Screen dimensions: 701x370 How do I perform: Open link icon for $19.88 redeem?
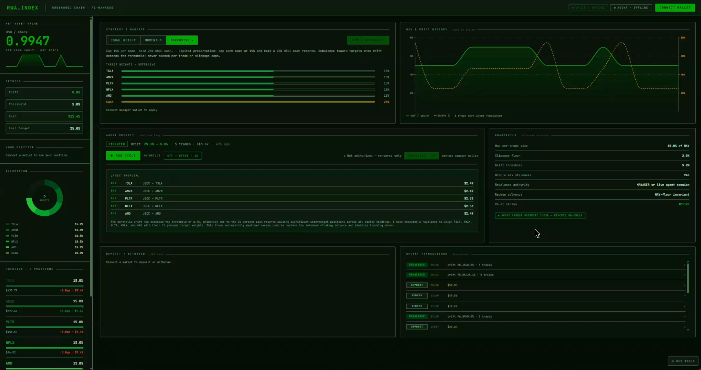pos(684,306)
